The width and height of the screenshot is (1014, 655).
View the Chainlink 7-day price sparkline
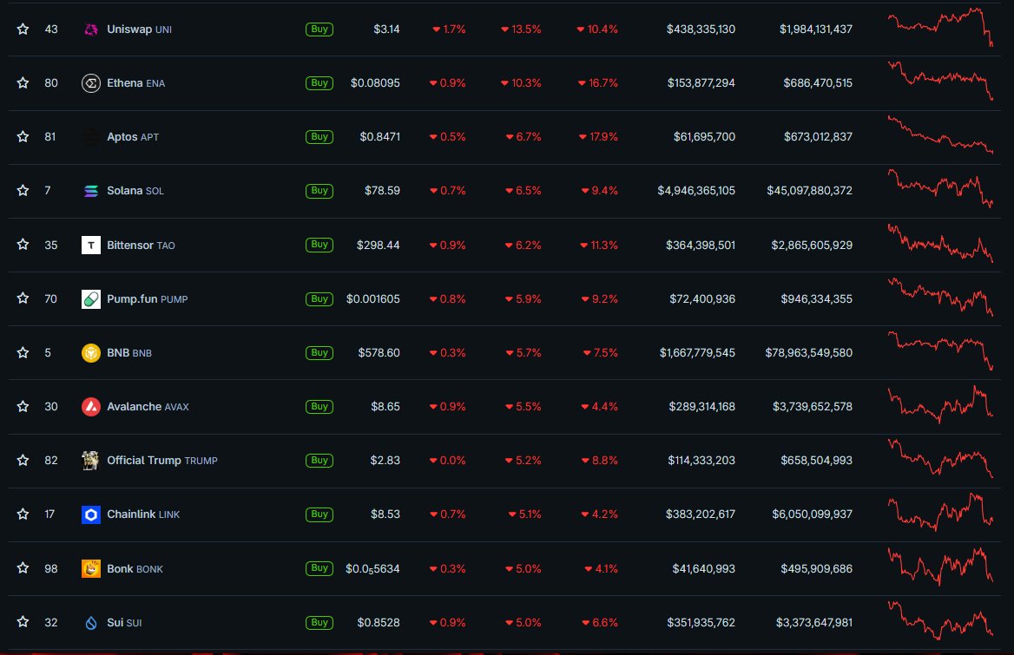click(940, 513)
